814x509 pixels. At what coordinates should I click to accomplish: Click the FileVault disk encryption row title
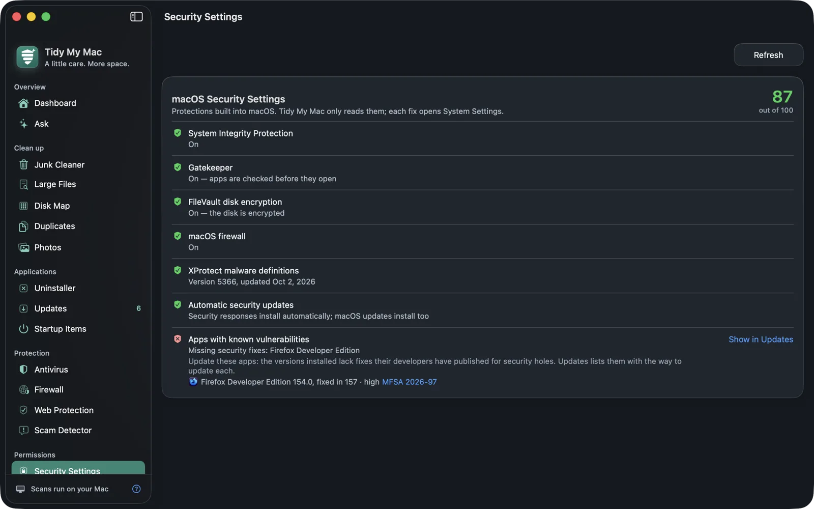235,202
